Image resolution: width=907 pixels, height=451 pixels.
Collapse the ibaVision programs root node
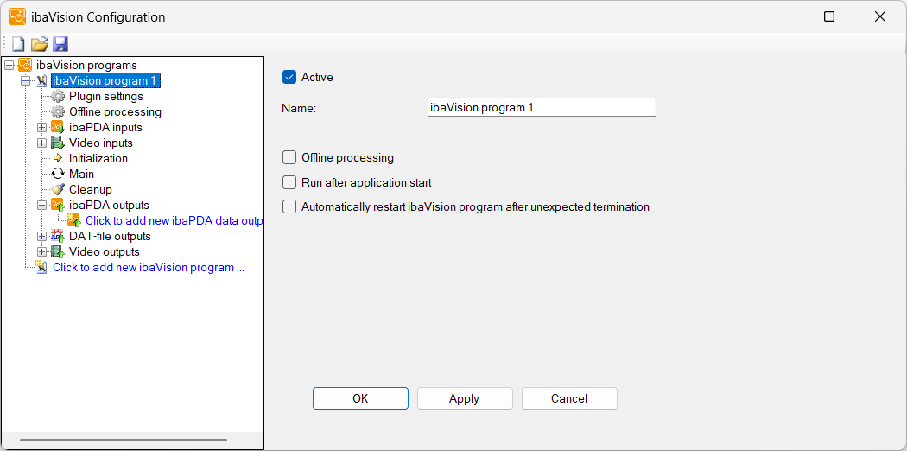[9, 65]
